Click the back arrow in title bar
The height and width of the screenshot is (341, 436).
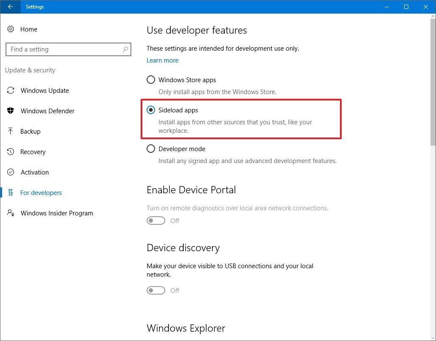click(9, 7)
